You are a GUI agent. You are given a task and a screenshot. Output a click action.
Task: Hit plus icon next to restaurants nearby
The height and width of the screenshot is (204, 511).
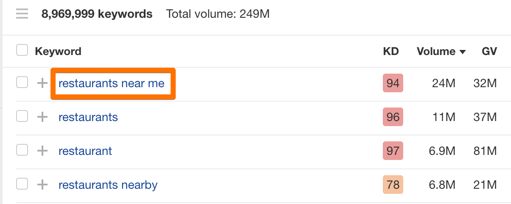42,185
